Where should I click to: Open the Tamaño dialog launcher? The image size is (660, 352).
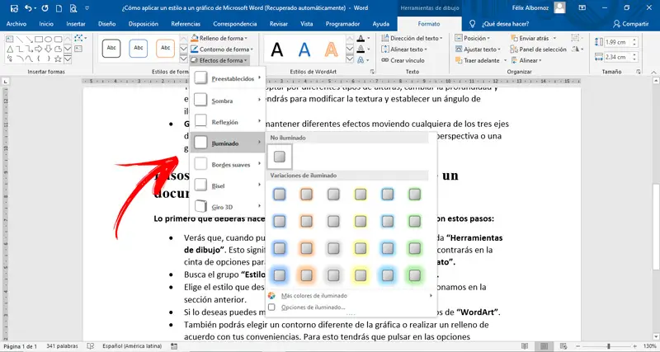click(639, 72)
